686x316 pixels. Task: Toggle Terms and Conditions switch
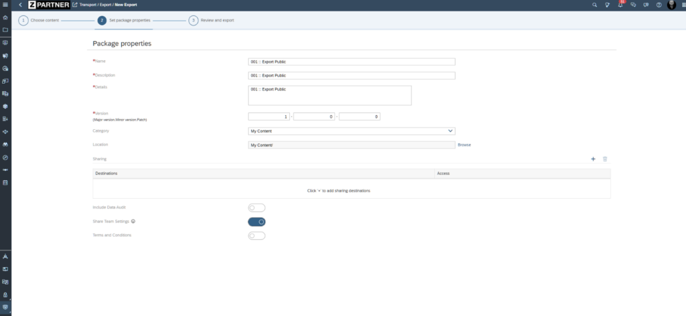257,236
